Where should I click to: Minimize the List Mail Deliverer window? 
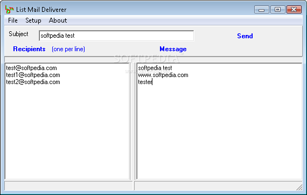coord(262,9)
